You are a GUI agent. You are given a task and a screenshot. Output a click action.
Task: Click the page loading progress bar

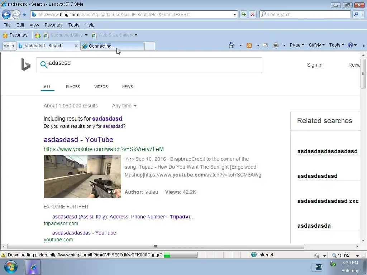tap(181, 255)
